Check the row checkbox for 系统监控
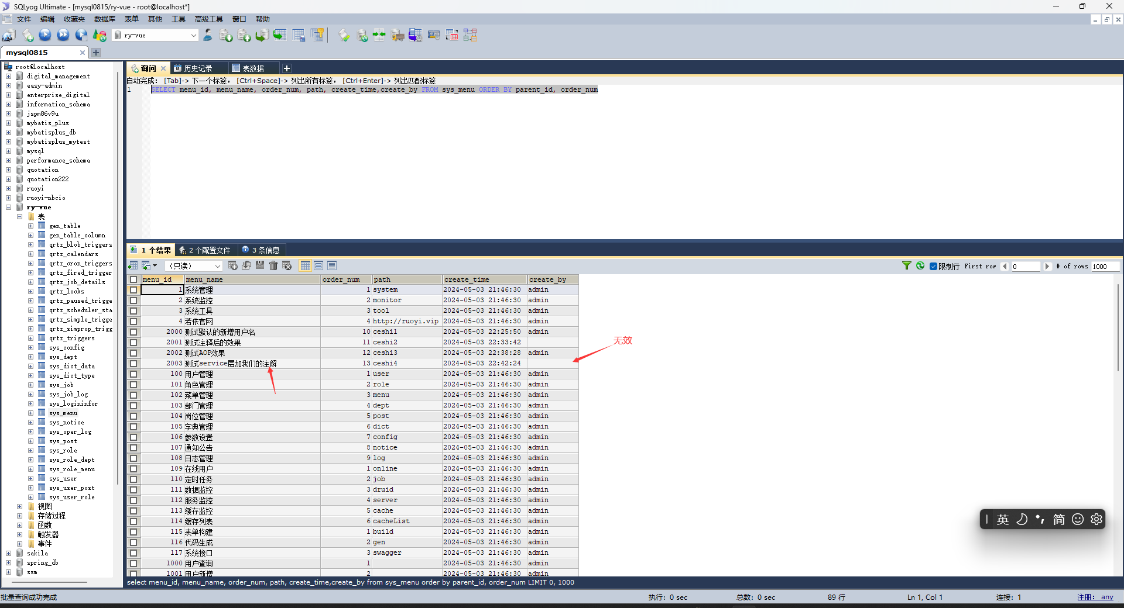 (x=133, y=300)
